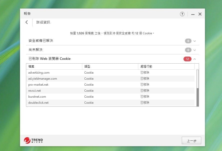222x151 pixels.
Task: Minimize the report window
Action: [x=193, y=14]
